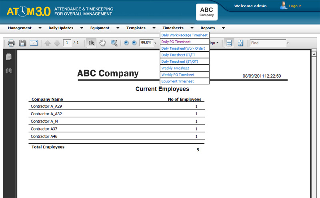The width and height of the screenshot is (320, 198).
Task: Toggle Fit width scrolling mode icon
Action: 229,43
